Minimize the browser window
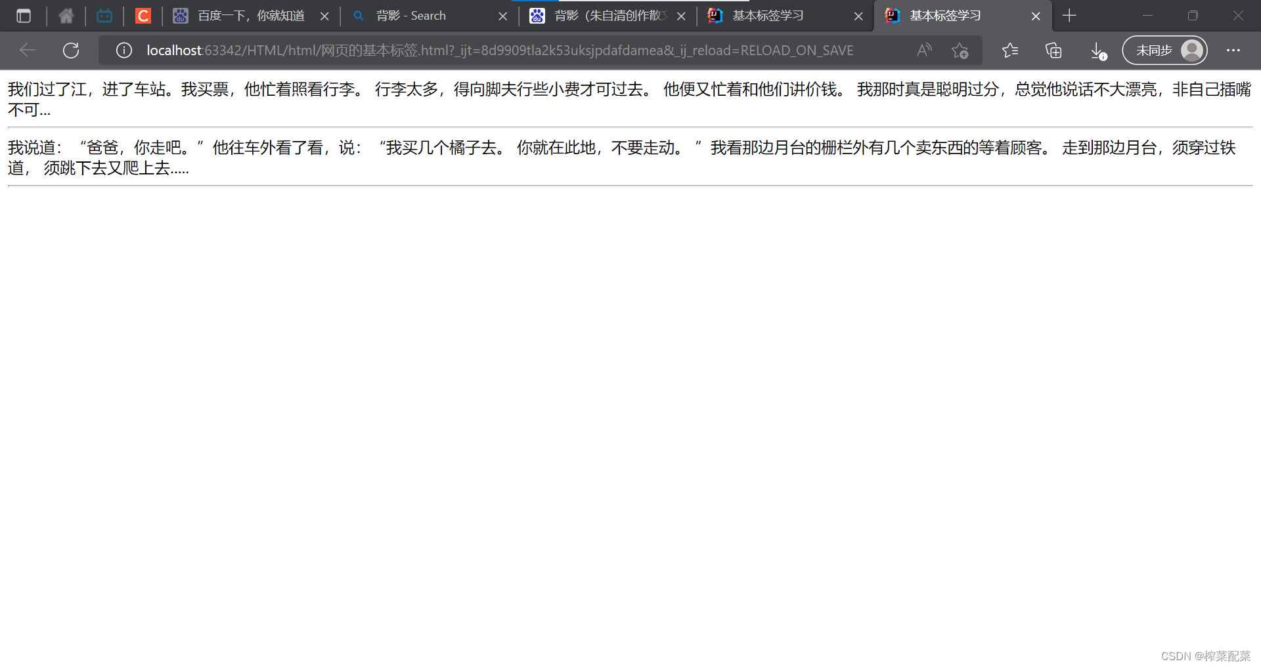This screenshot has width=1261, height=668. point(1147,16)
